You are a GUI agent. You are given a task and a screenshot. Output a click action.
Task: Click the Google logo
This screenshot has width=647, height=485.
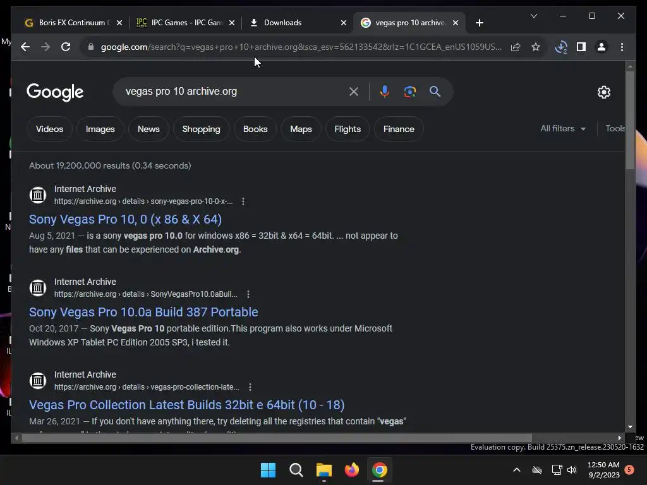tap(55, 92)
